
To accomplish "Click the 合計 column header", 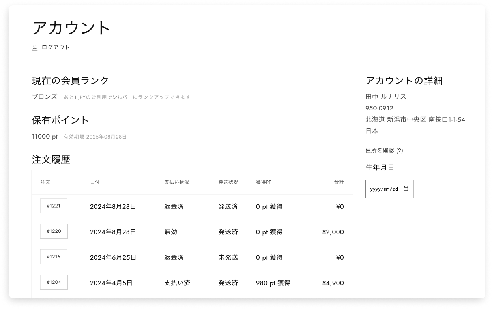I will click(x=339, y=182).
